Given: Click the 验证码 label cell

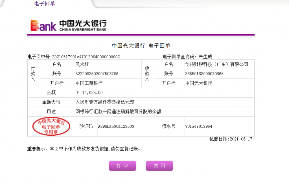Looking at the screenshot, I should pyautogui.click(x=86, y=126).
